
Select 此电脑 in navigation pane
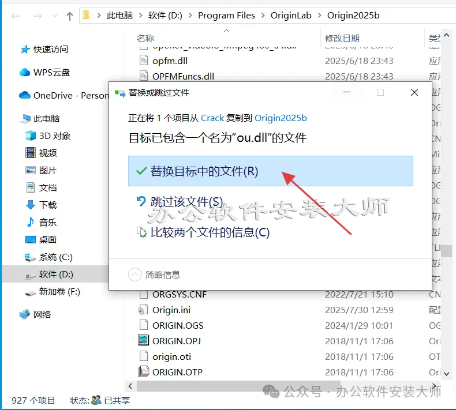tap(47, 119)
